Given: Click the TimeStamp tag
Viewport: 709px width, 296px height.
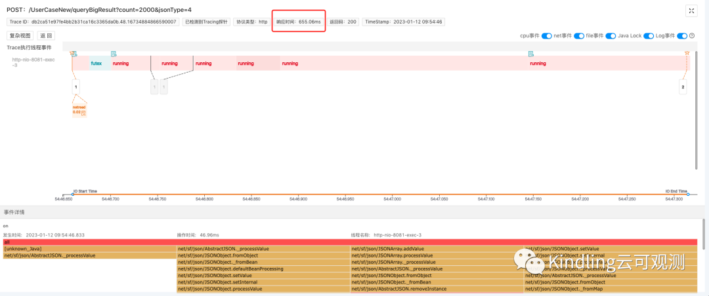Looking at the screenshot, I should (403, 22).
